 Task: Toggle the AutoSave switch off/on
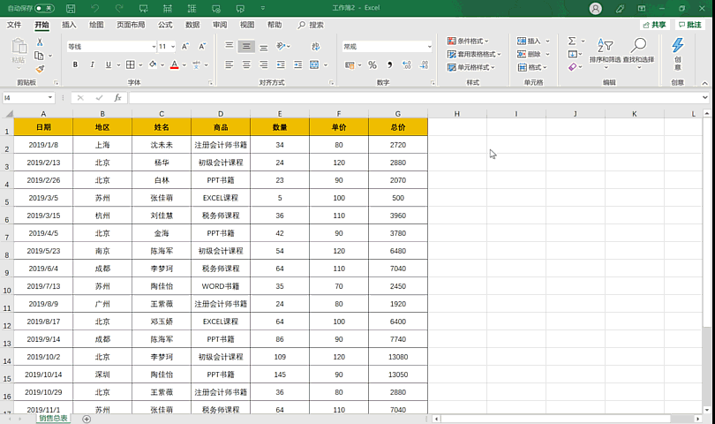point(44,8)
